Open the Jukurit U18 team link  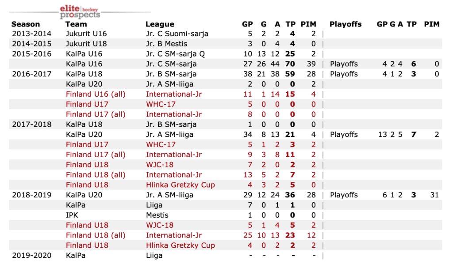[x=86, y=44]
